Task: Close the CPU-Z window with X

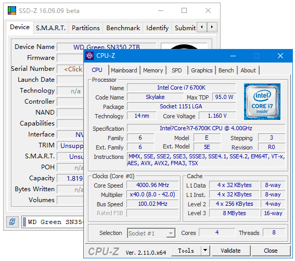Action: (280, 56)
